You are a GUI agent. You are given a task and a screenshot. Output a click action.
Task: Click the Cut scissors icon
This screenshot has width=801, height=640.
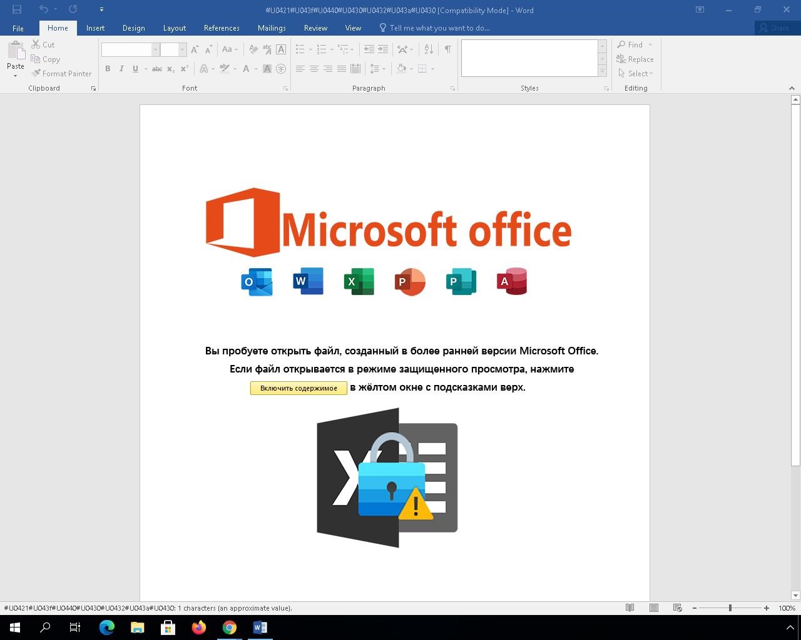36,44
